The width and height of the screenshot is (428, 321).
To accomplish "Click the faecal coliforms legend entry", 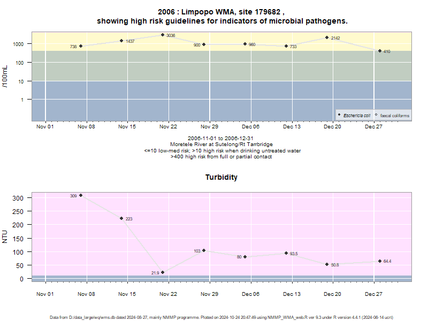I will pos(392,116).
